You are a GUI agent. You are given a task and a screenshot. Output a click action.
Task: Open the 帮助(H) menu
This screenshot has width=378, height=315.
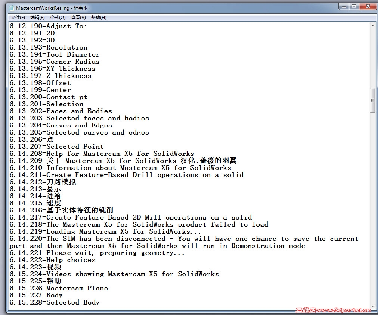[x=99, y=18]
